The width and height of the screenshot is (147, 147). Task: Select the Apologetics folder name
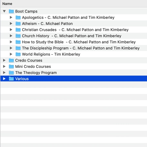pos(68,17)
